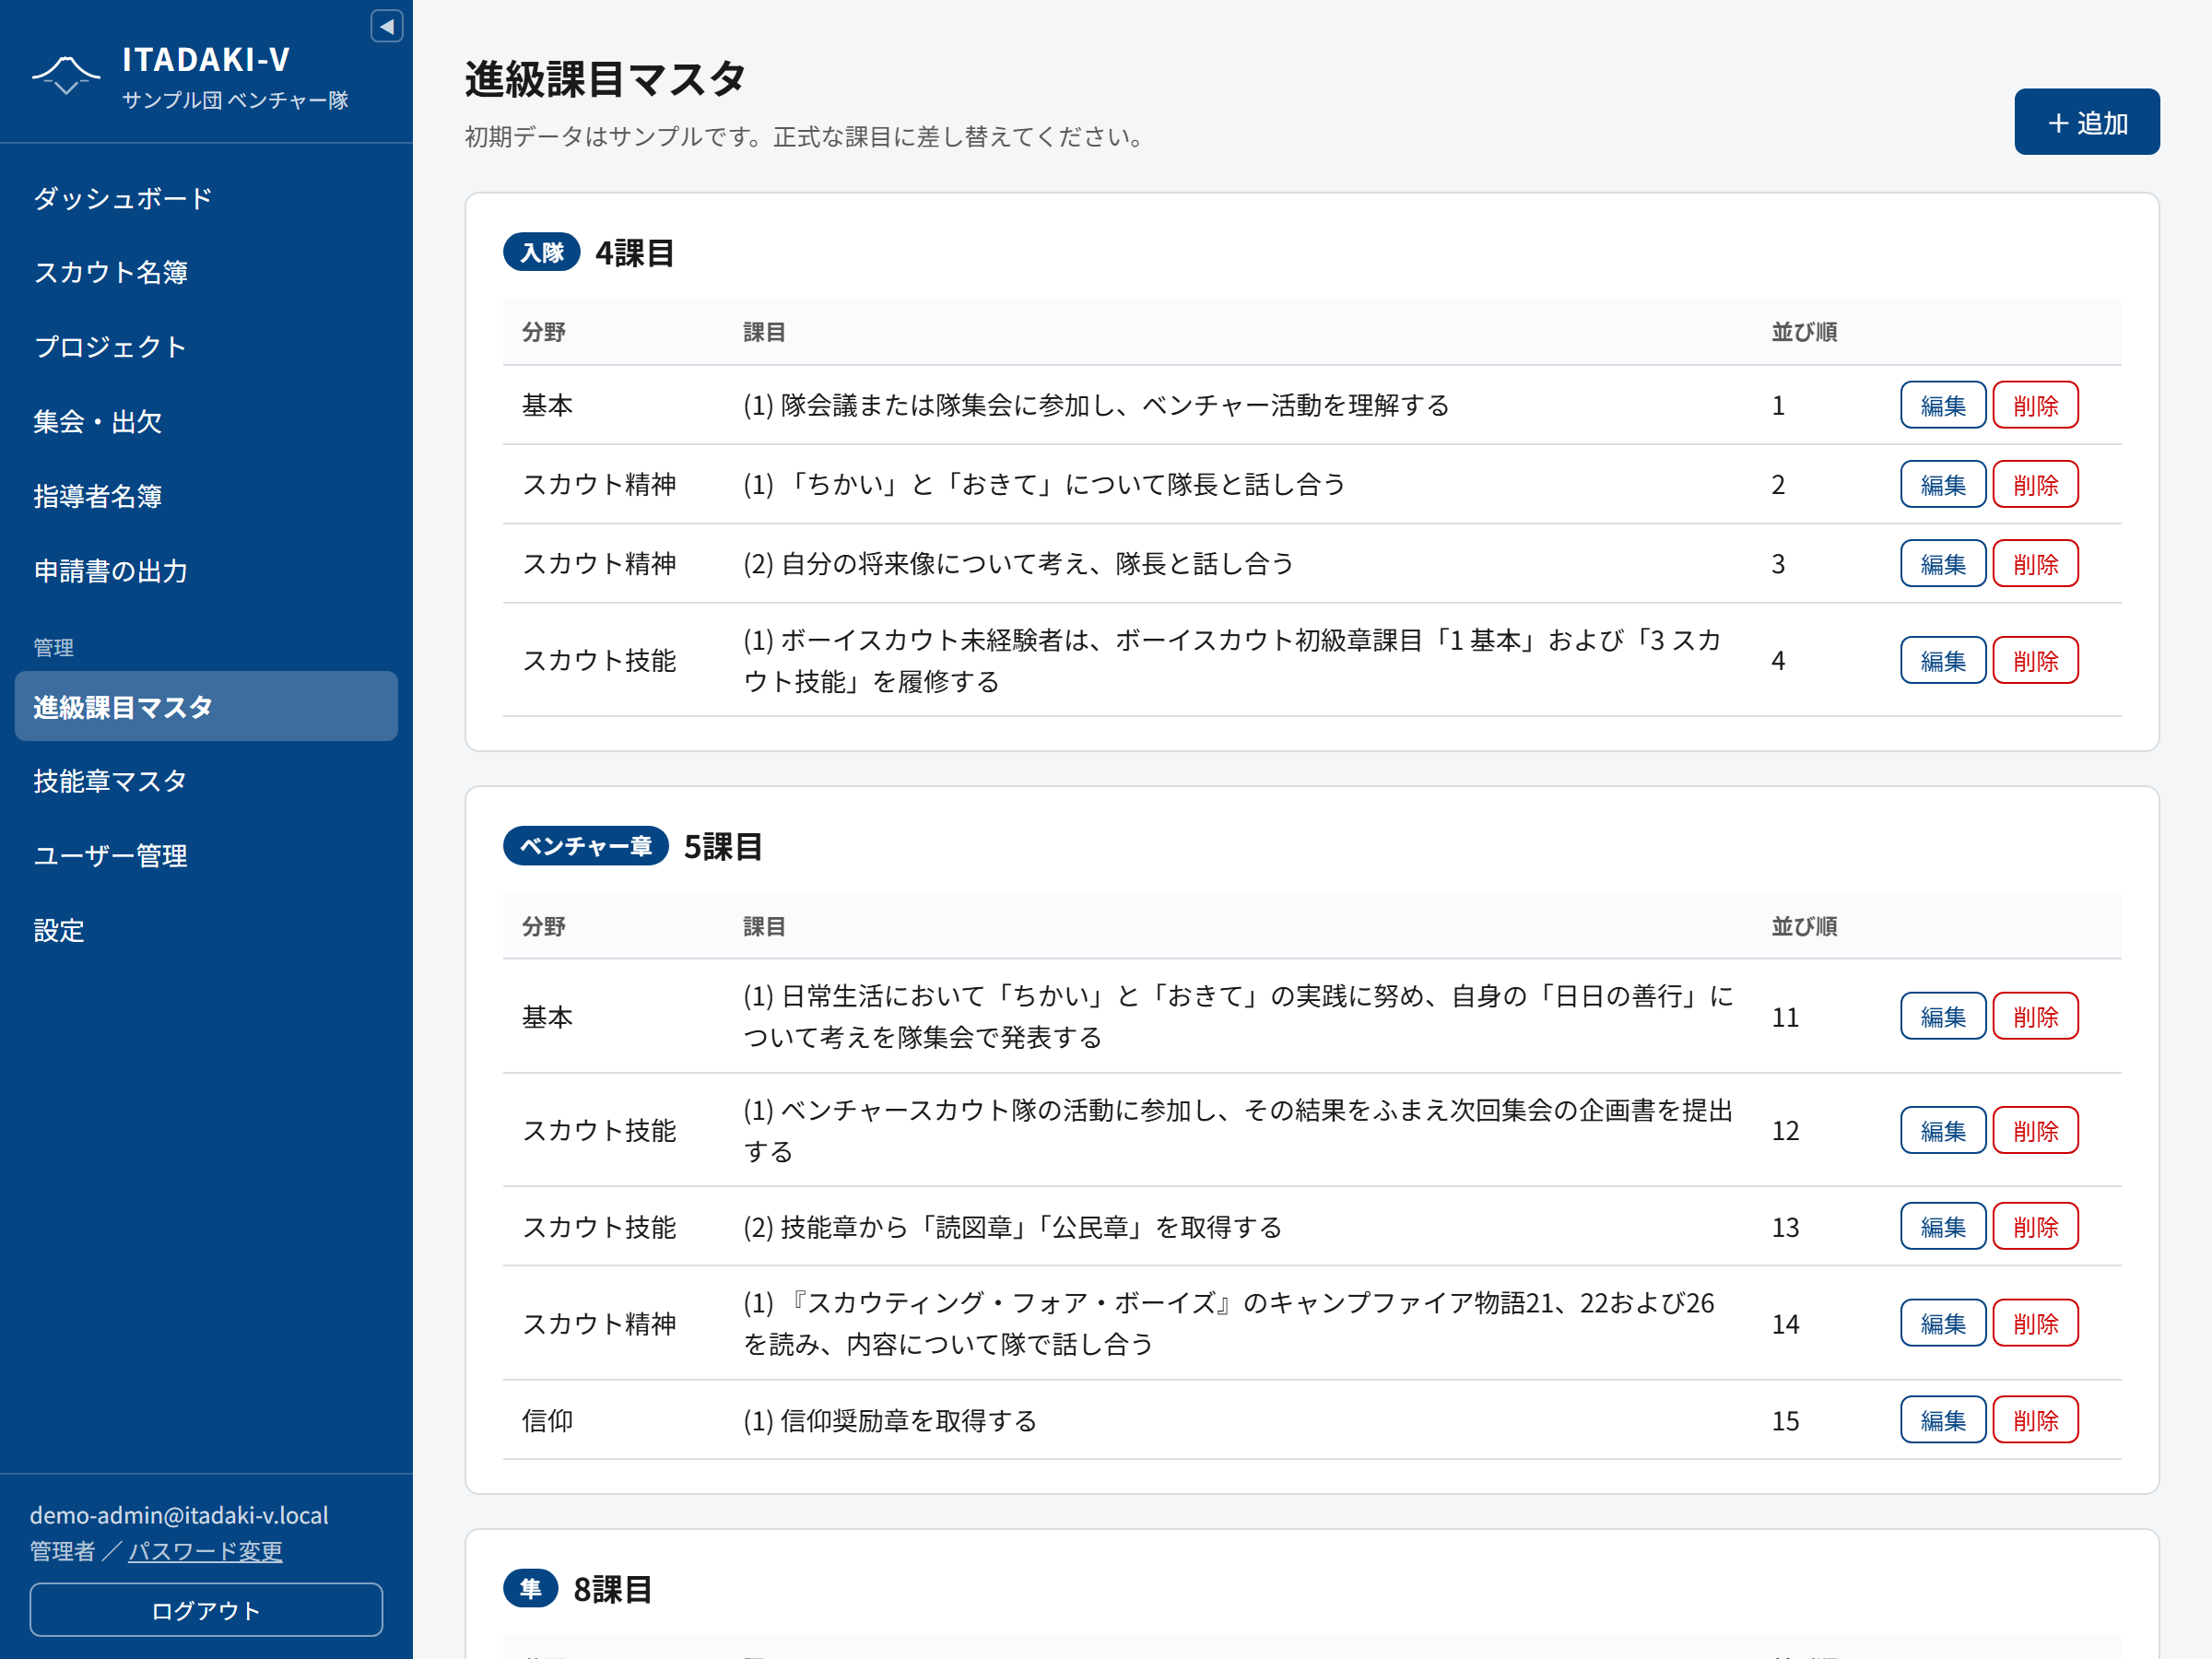Go to ユーザー管理
Screen dimensions: 2212x1659
(206, 856)
